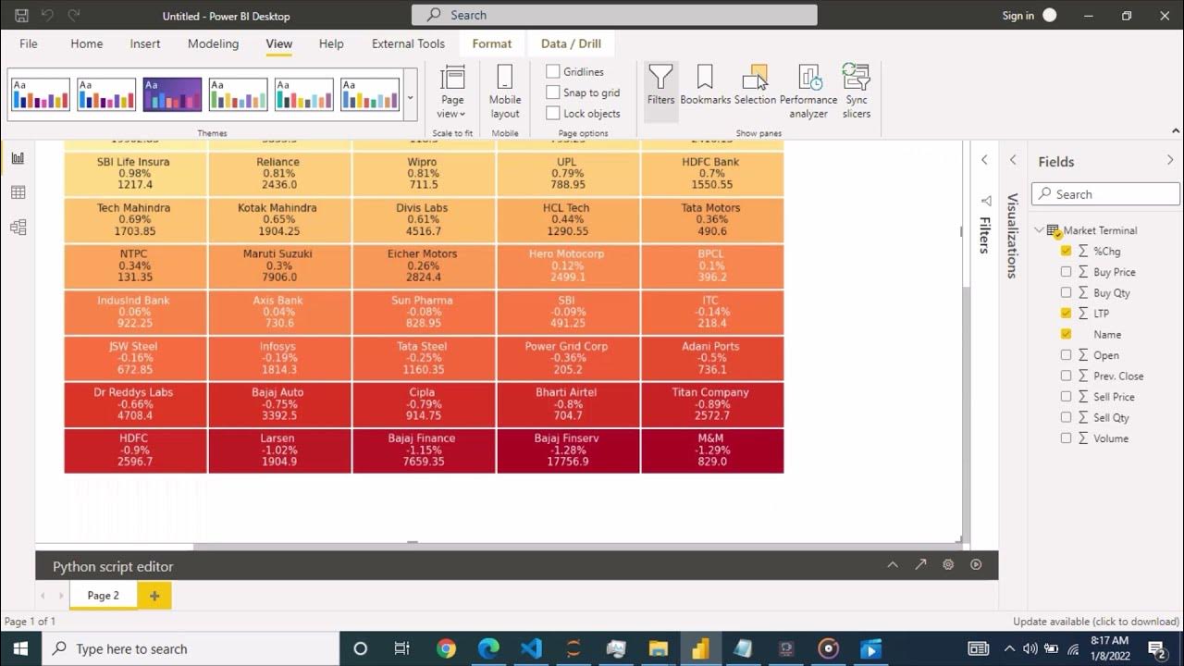Toggle the Filters pane button
The image size is (1184, 666).
(660, 91)
